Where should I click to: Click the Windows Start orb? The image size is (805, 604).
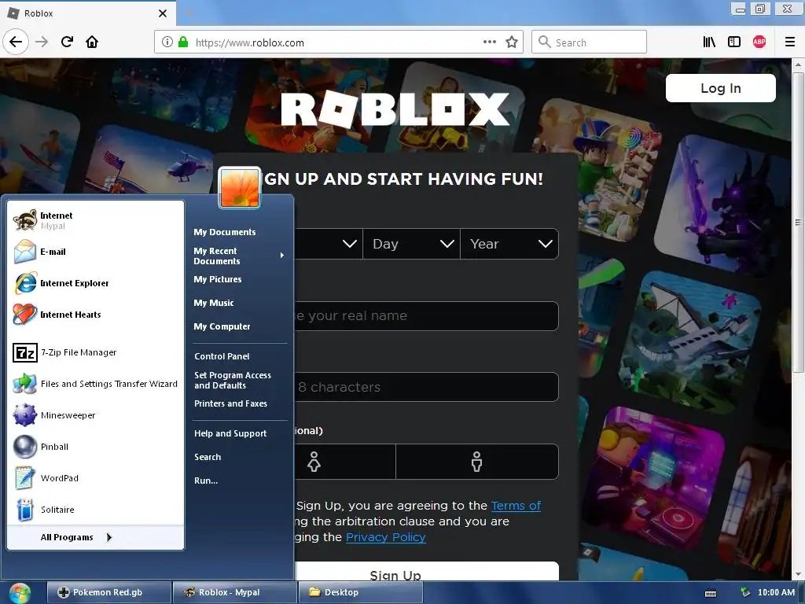[x=19, y=593]
